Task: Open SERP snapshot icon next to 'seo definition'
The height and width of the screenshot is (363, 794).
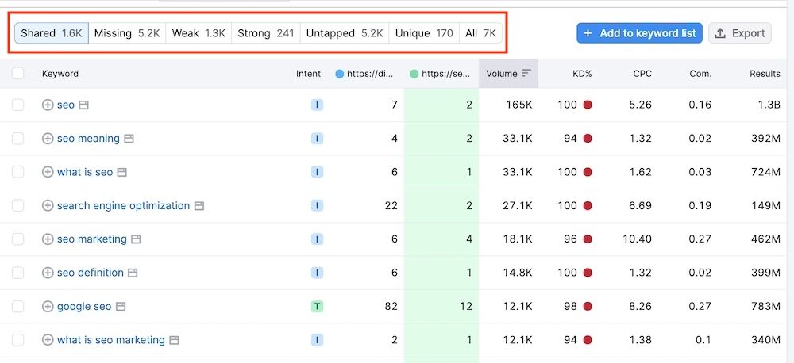Action: point(133,273)
